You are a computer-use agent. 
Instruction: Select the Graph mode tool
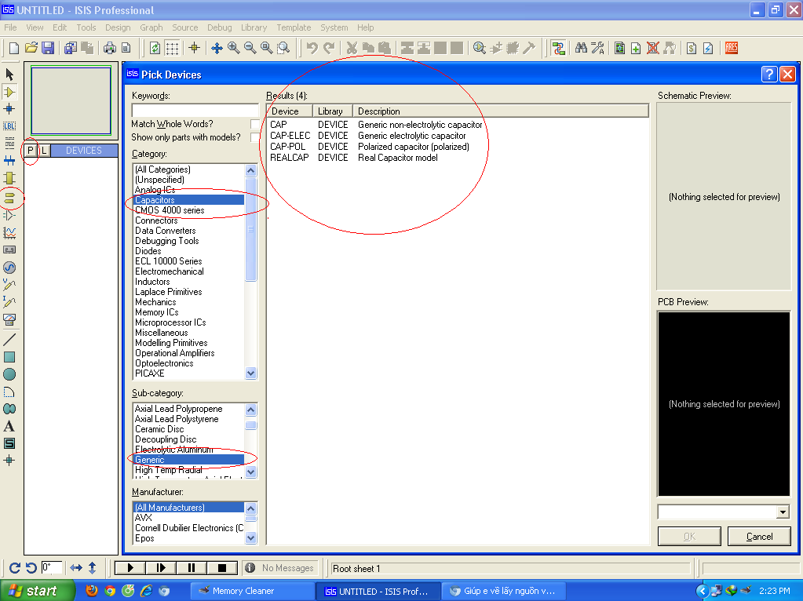point(9,232)
